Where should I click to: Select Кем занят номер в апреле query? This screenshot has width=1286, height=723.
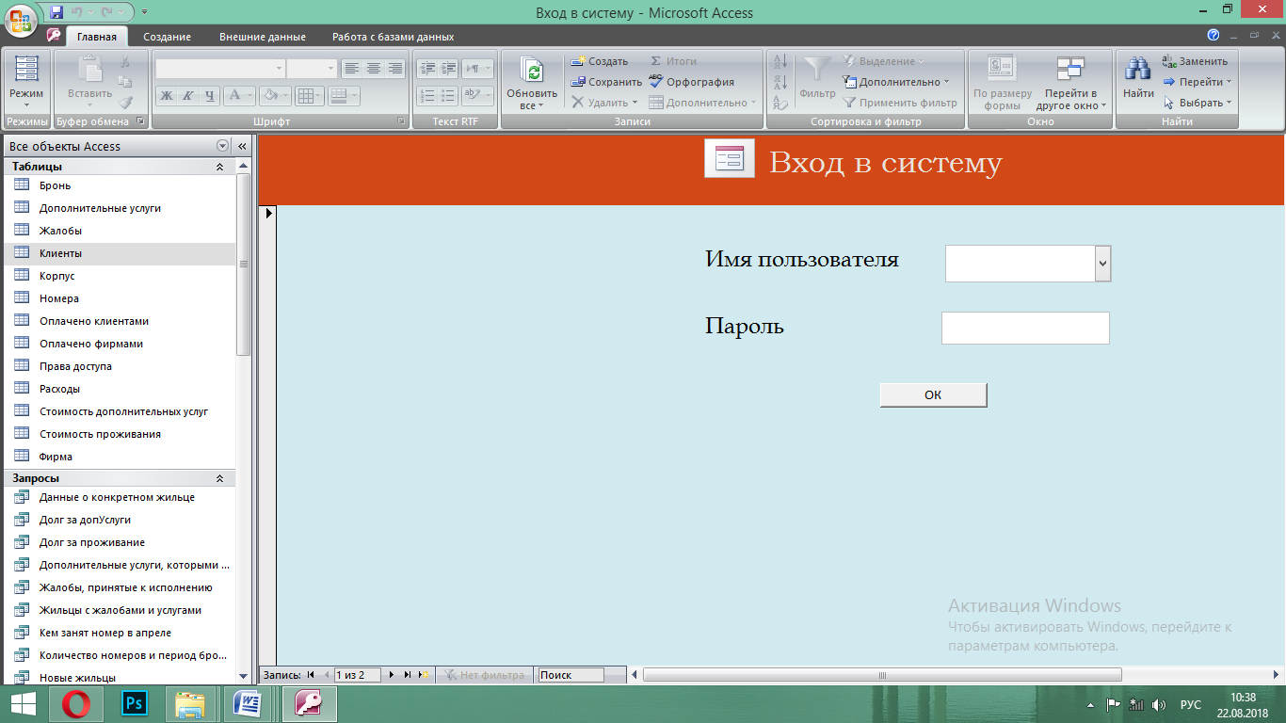point(119,633)
